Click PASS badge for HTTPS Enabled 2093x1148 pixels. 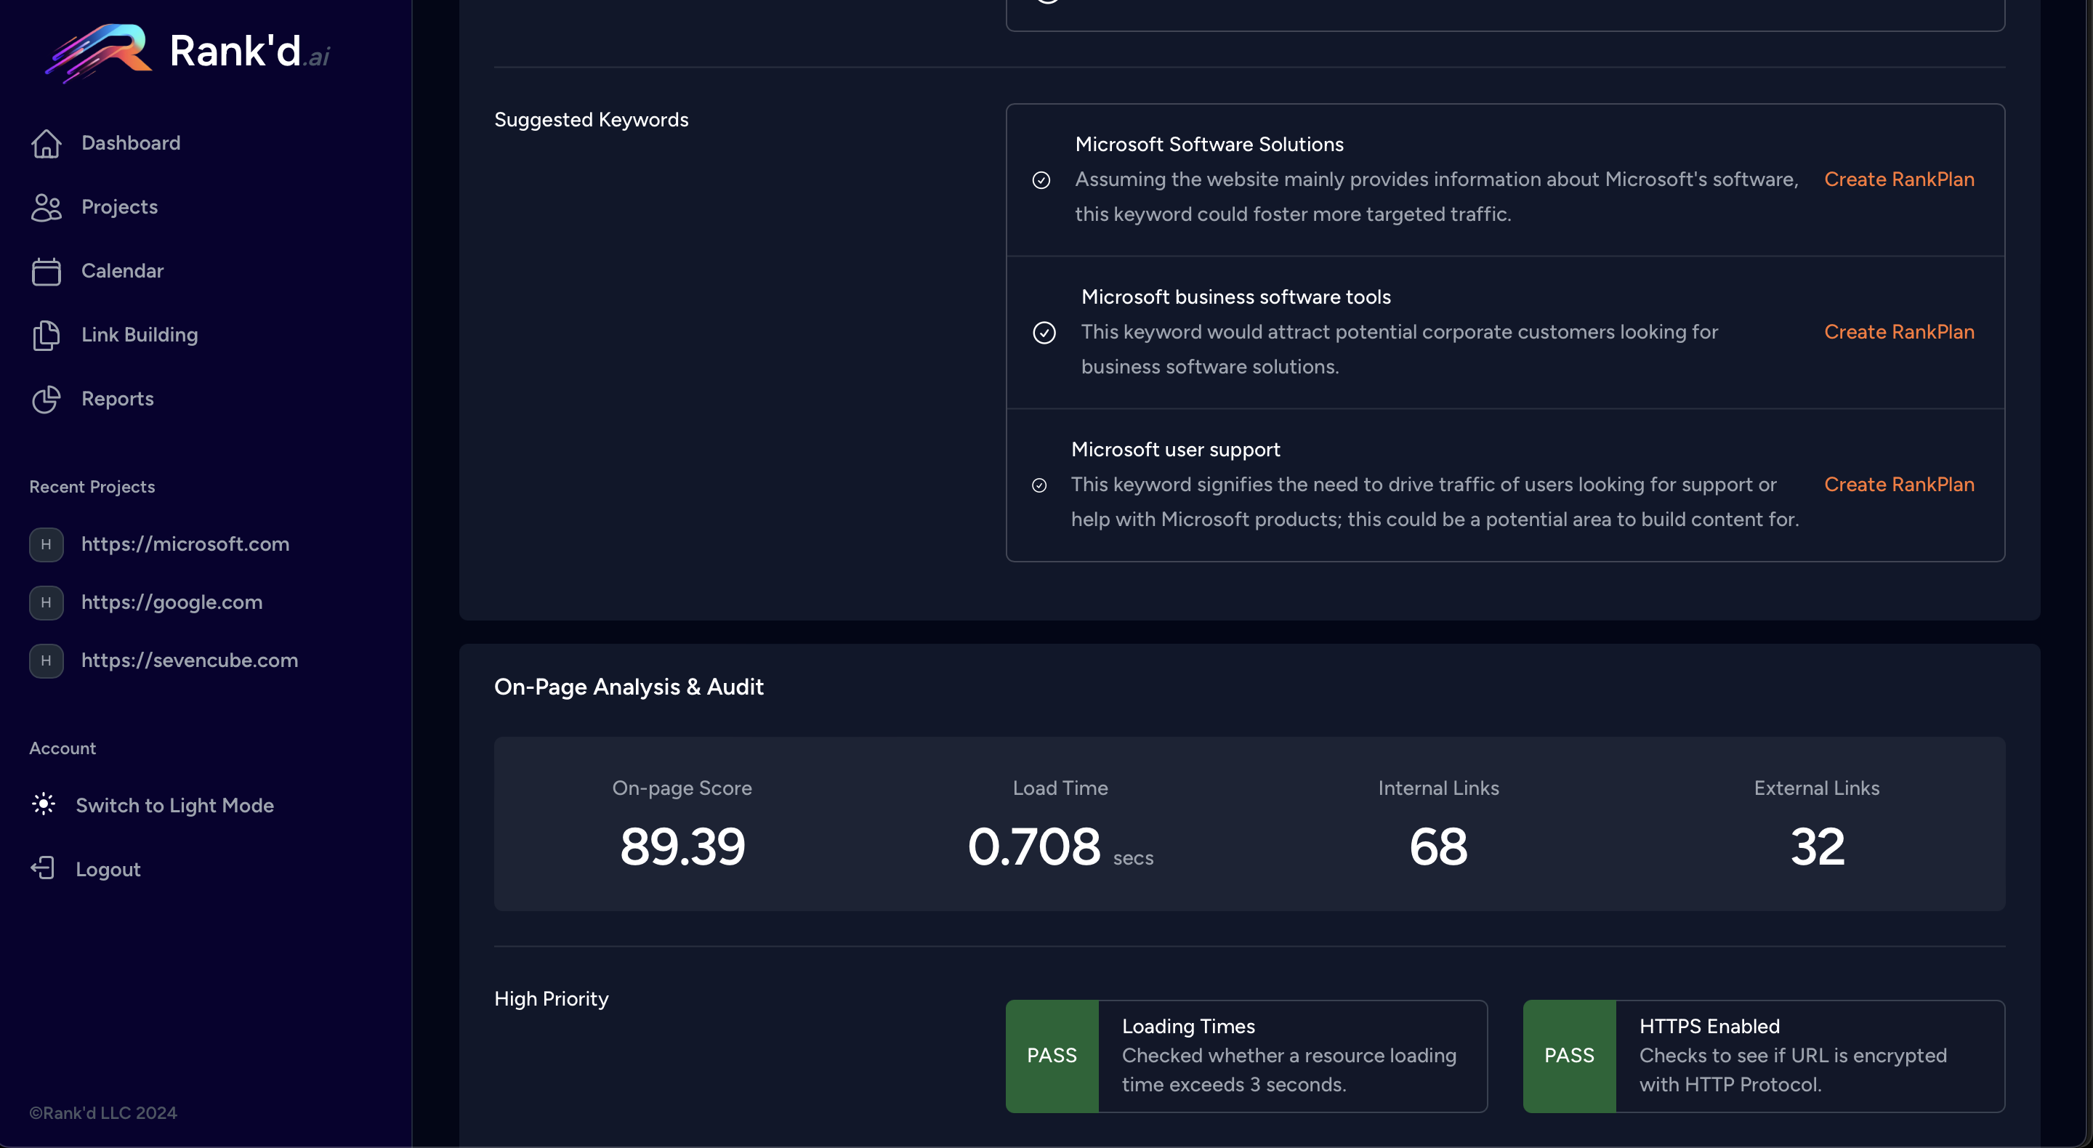tap(1569, 1056)
